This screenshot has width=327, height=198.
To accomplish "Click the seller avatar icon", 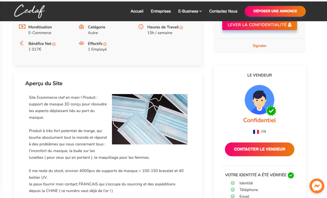I will coord(259,100).
